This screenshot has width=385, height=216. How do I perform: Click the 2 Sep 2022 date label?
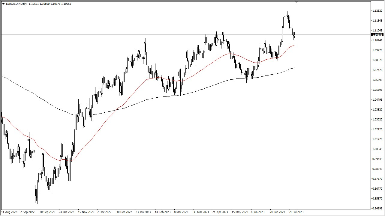[x=27, y=212]
